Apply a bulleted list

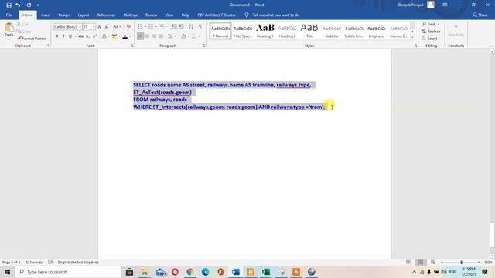[x=140, y=26]
